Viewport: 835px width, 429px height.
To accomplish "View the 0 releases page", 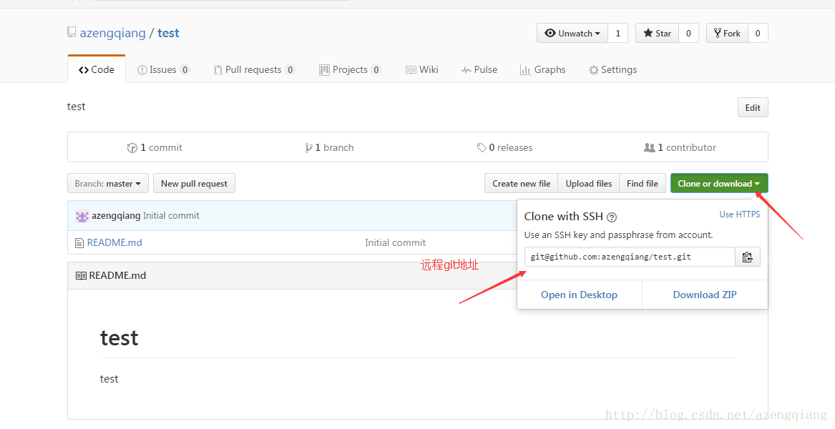I will point(505,147).
